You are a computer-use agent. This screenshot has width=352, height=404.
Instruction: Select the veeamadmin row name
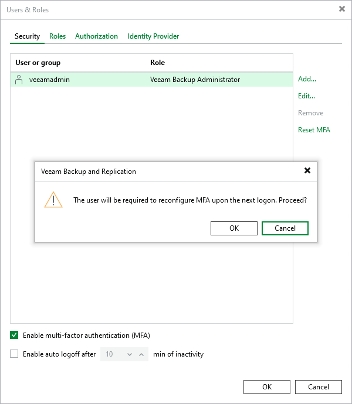[49, 80]
